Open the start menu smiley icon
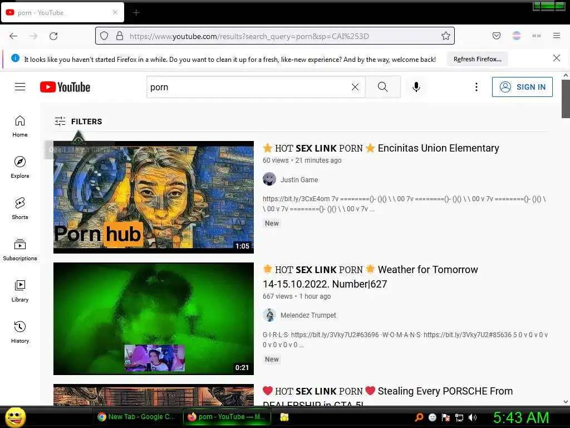570x428 pixels. point(16,417)
